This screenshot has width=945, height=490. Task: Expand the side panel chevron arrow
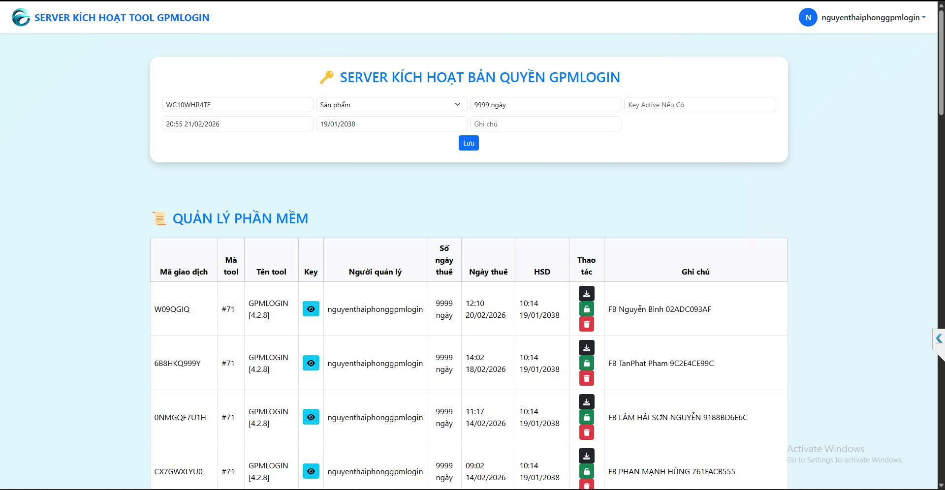(939, 338)
